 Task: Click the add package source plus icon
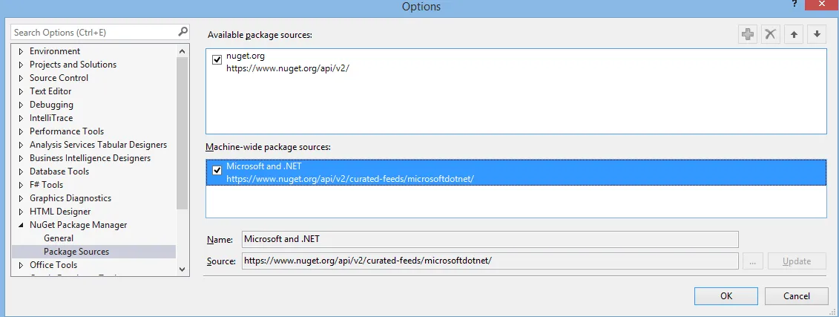pos(748,34)
